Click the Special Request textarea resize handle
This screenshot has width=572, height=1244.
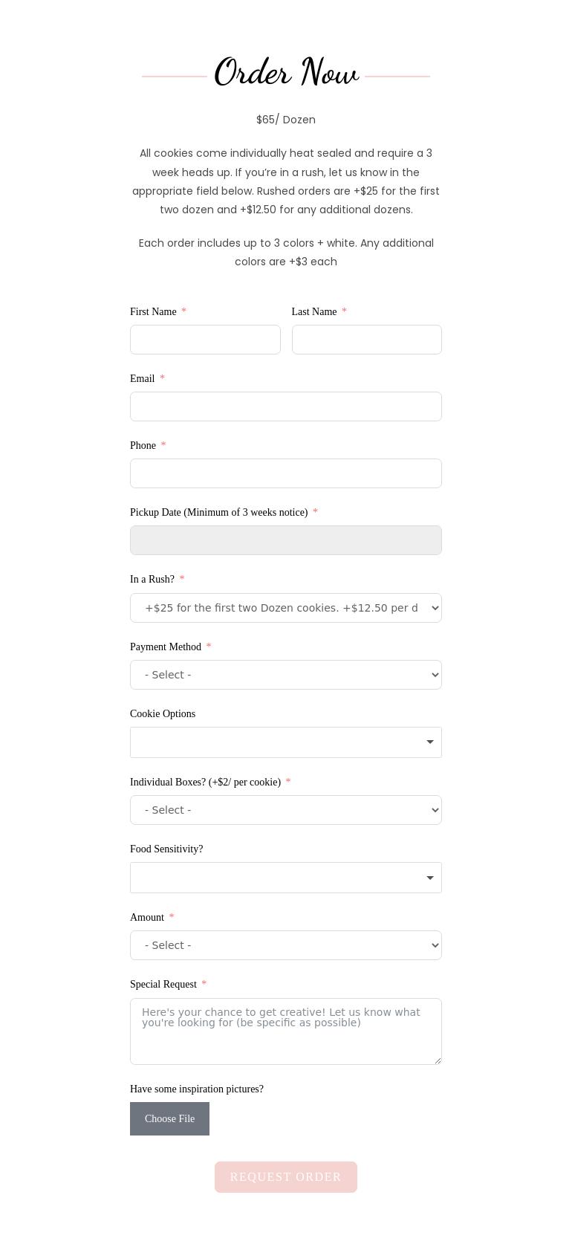438,1060
